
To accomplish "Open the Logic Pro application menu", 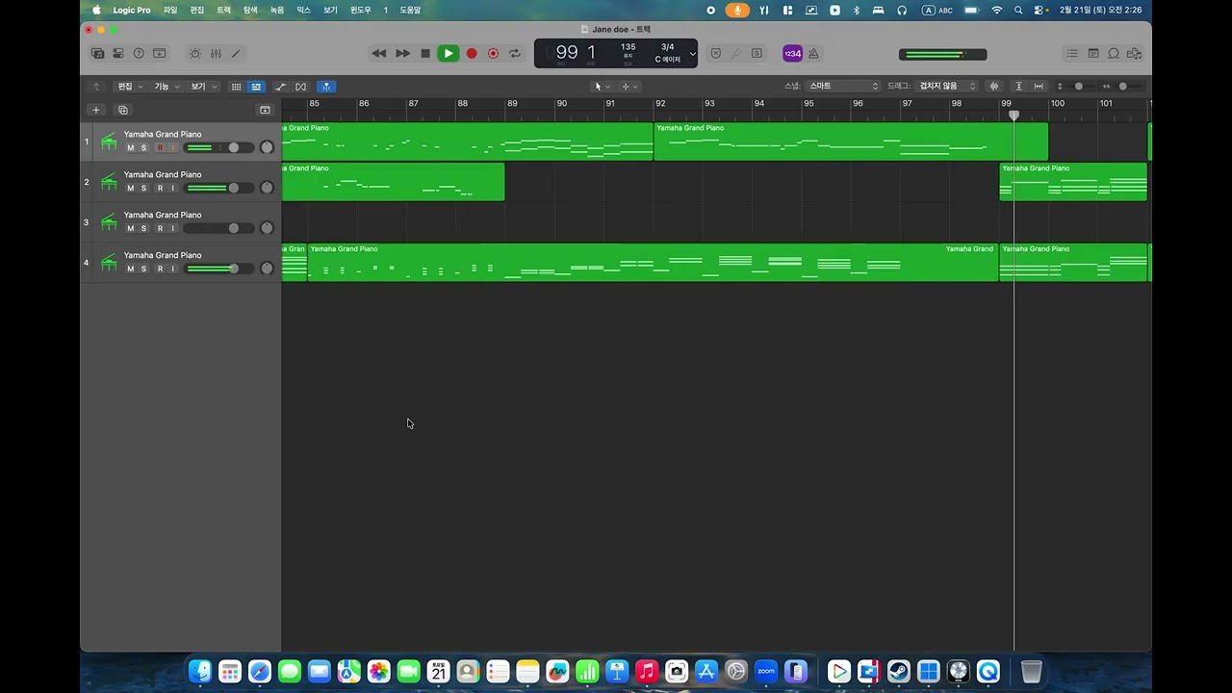I will point(132,10).
